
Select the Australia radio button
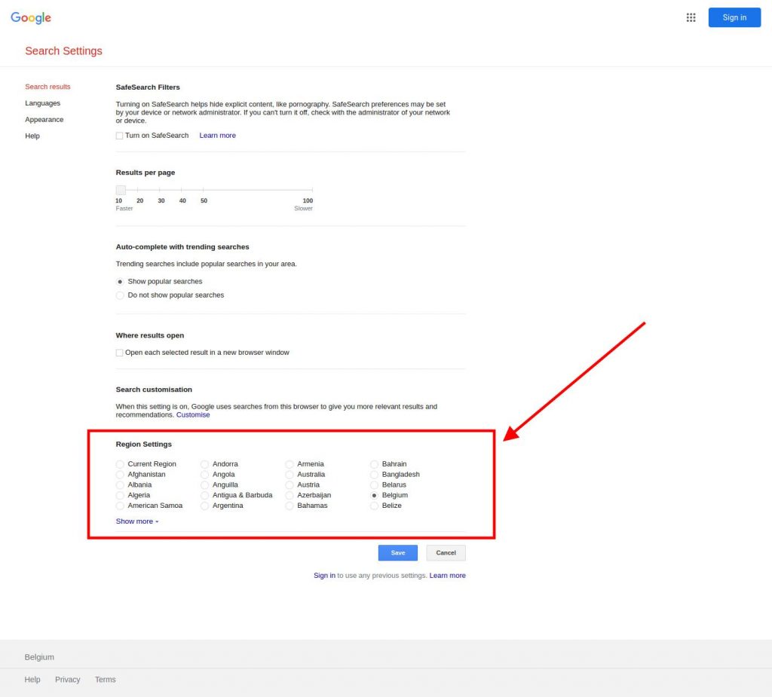pos(289,475)
